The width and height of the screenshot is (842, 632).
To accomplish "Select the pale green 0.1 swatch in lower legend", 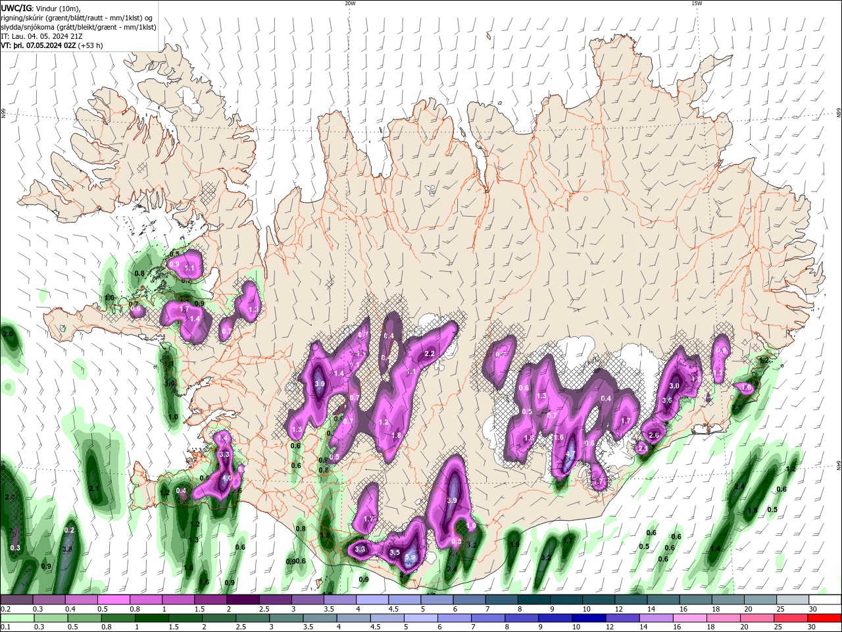I will pyautogui.click(x=17, y=618).
